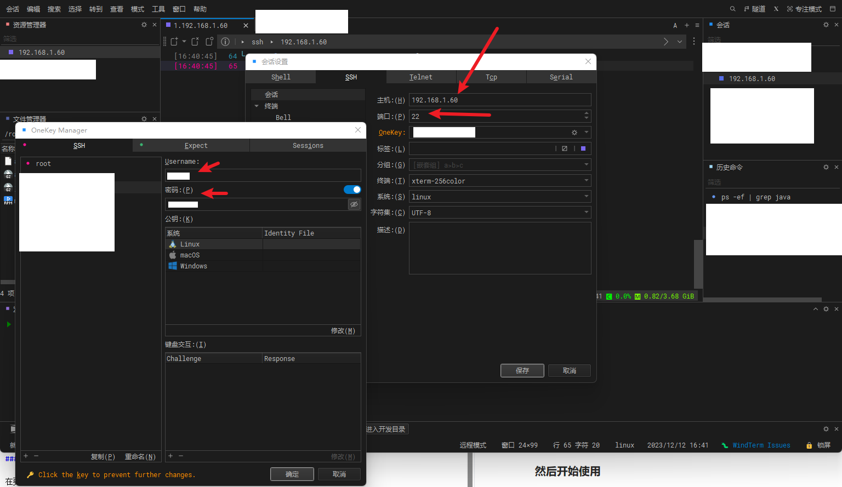Click the 描述 description text area
842x487 pixels.
tap(500, 248)
